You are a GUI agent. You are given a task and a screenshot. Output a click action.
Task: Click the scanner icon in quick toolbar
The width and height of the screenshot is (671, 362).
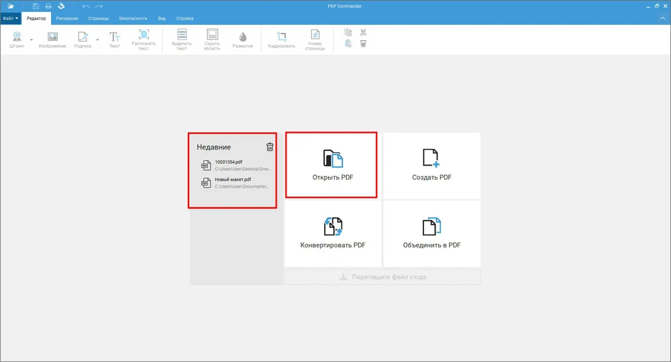(61, 6)
